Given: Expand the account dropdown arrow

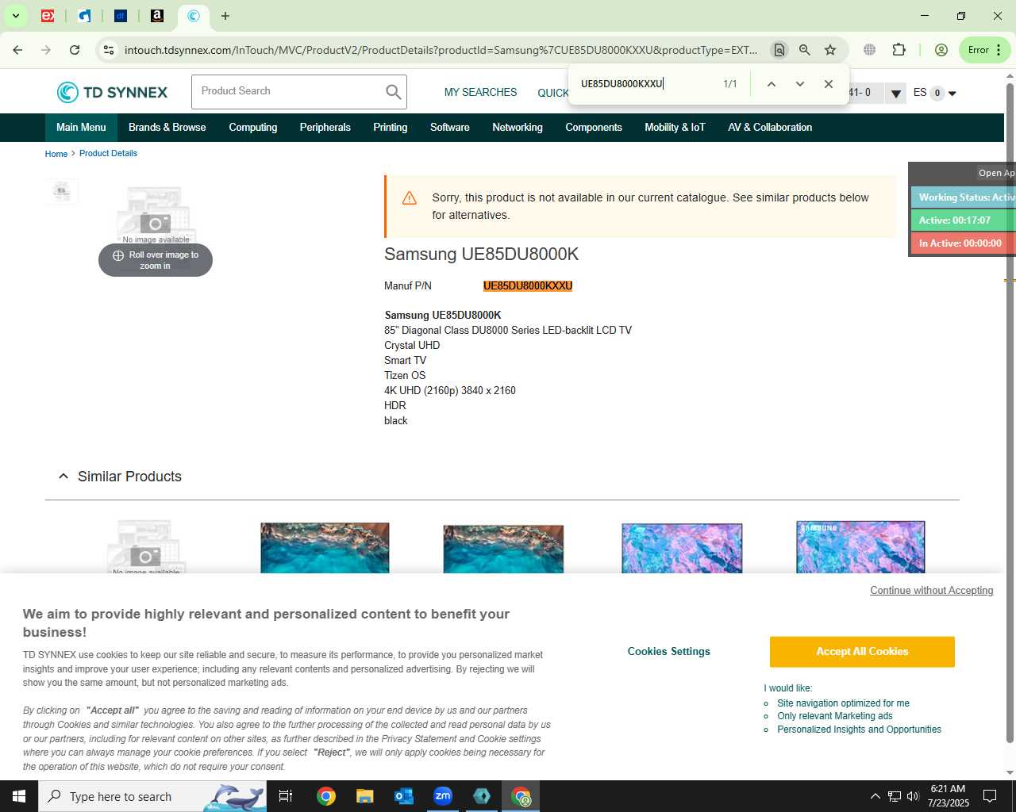Looking at the screenshot, I should [895, 94].
